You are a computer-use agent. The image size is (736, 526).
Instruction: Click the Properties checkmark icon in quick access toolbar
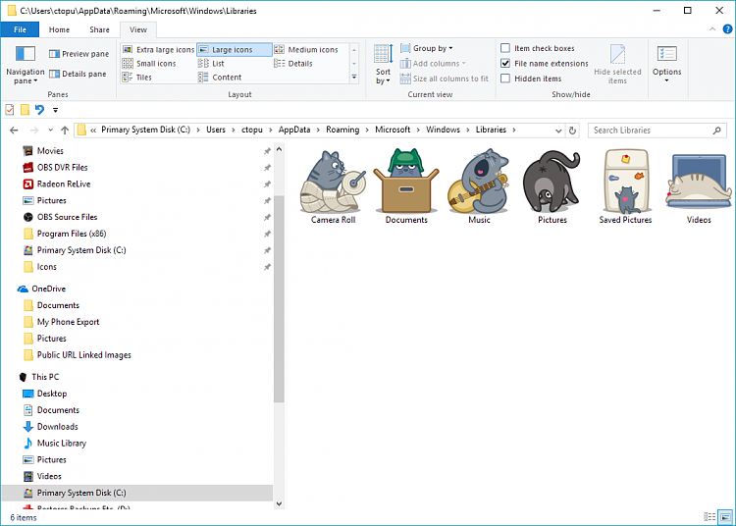tap(10, 110)
